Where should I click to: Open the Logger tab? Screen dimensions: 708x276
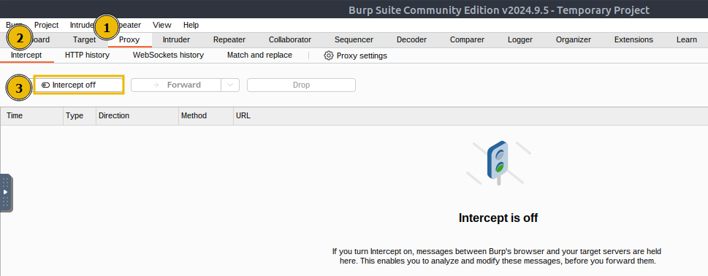click(520, 39)
